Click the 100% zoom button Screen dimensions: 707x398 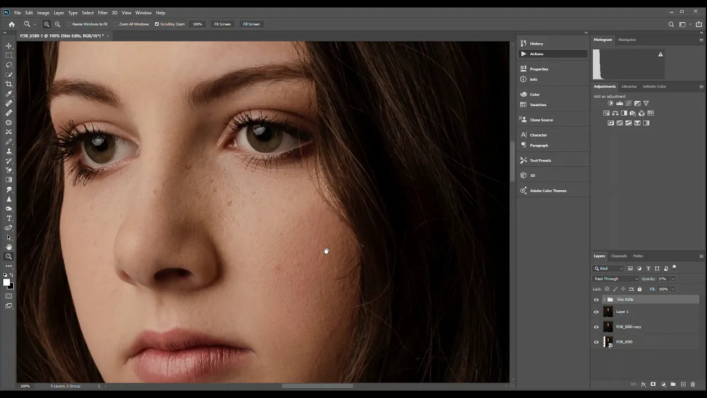197,24
